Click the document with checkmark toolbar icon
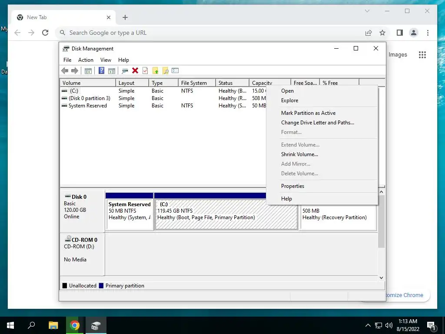This screenshot has height=334, width=445. [145, 70]
